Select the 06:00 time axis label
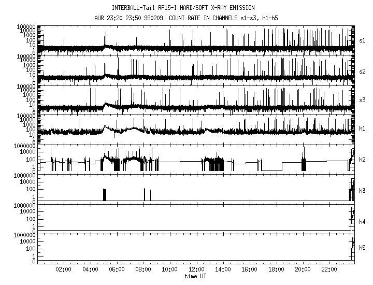The height and width of the screenshot is (285, 373). [x=117, y=269]
